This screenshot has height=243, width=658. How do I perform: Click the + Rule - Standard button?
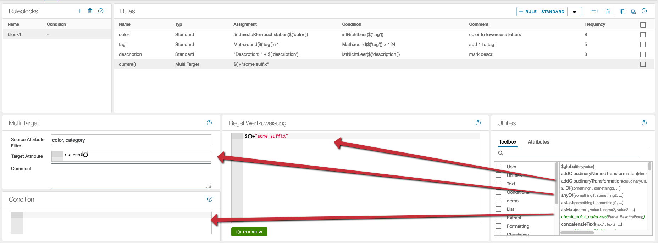542,12
